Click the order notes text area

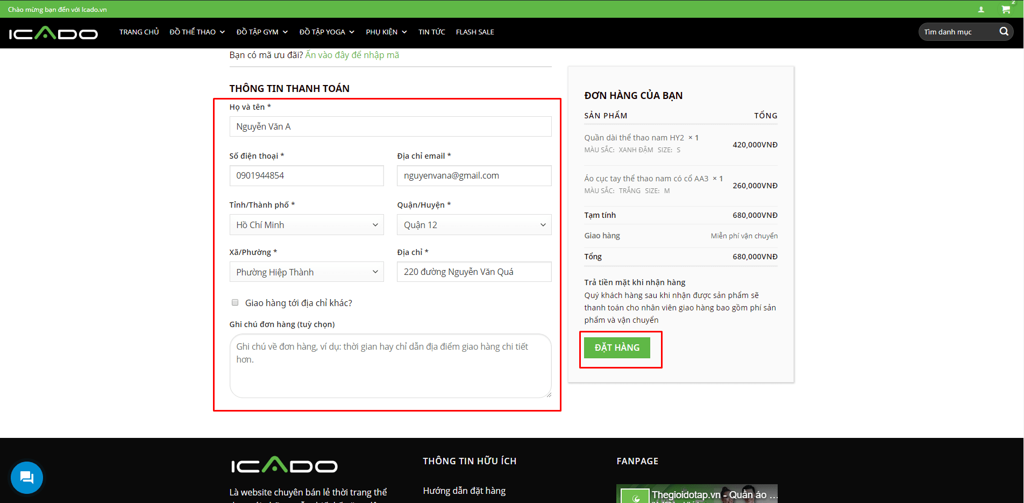390,366
